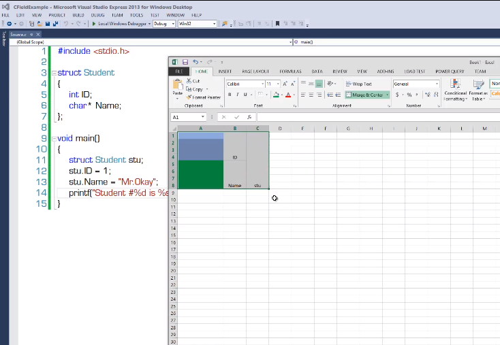Open Calibri font name dropdown
Viewport: 500px width, 345px height.
click(262, 84)
